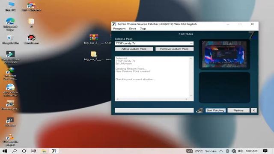Open the notification center icon
This screenshot has width=274, height=154.
pos(265,151)
